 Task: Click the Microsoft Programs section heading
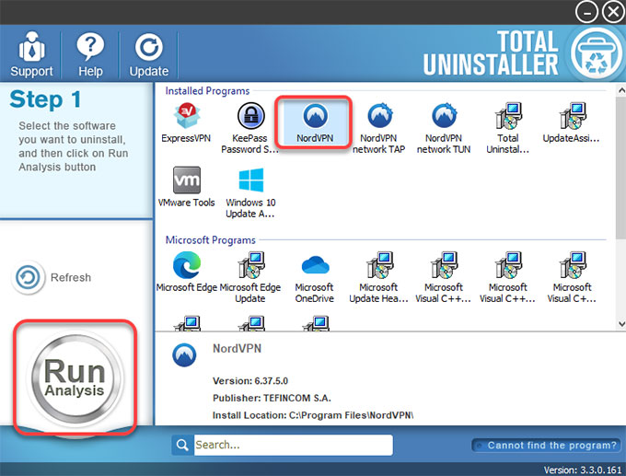[x=211, y=240]
